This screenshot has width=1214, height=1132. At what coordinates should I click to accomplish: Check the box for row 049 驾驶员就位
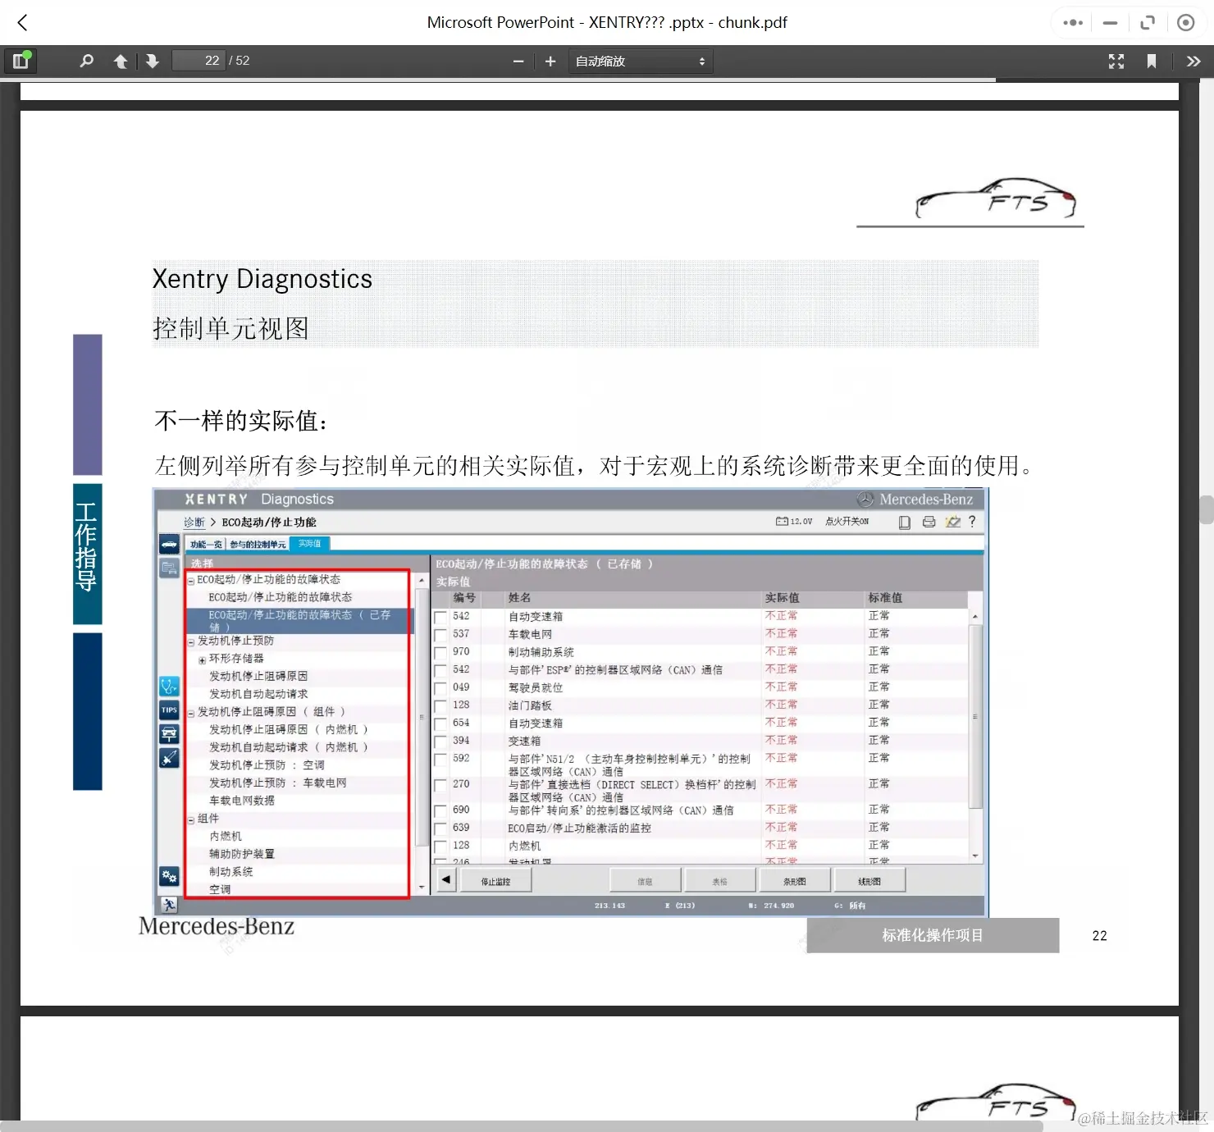[440, 688]
